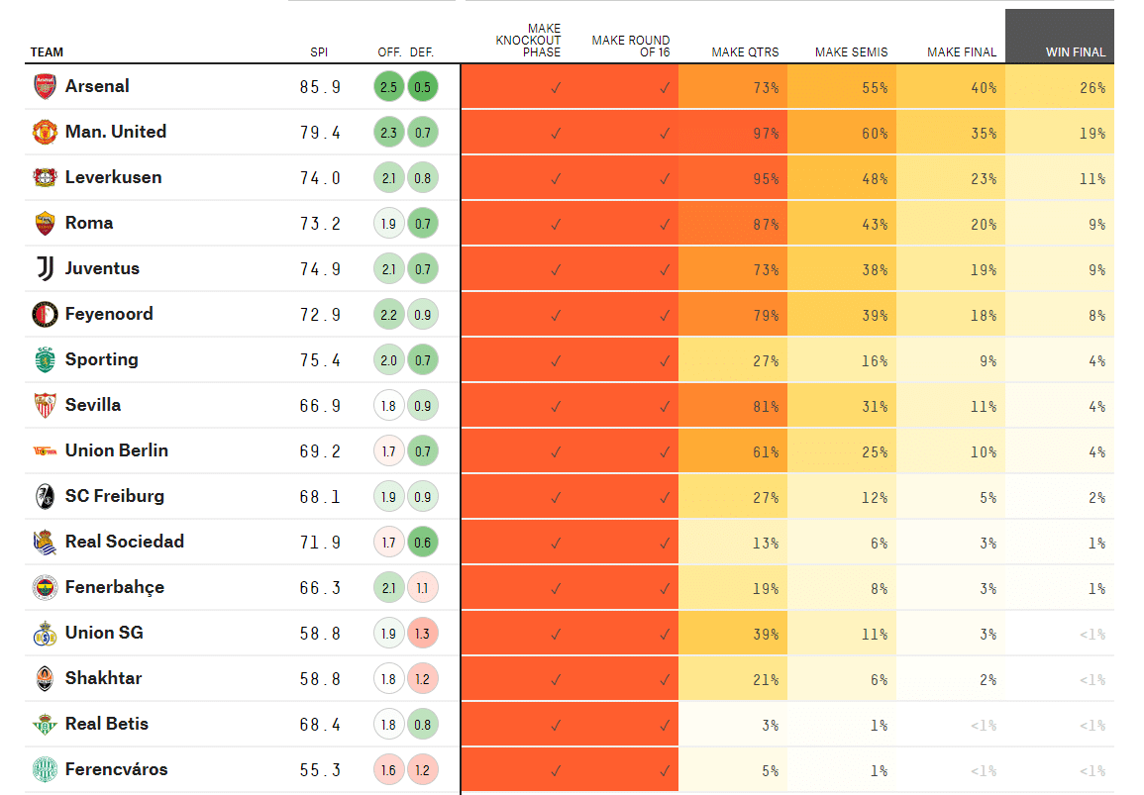1144x795 pixels.
Task: Click the Real Betis crest icon
Action: coord(45,724)
